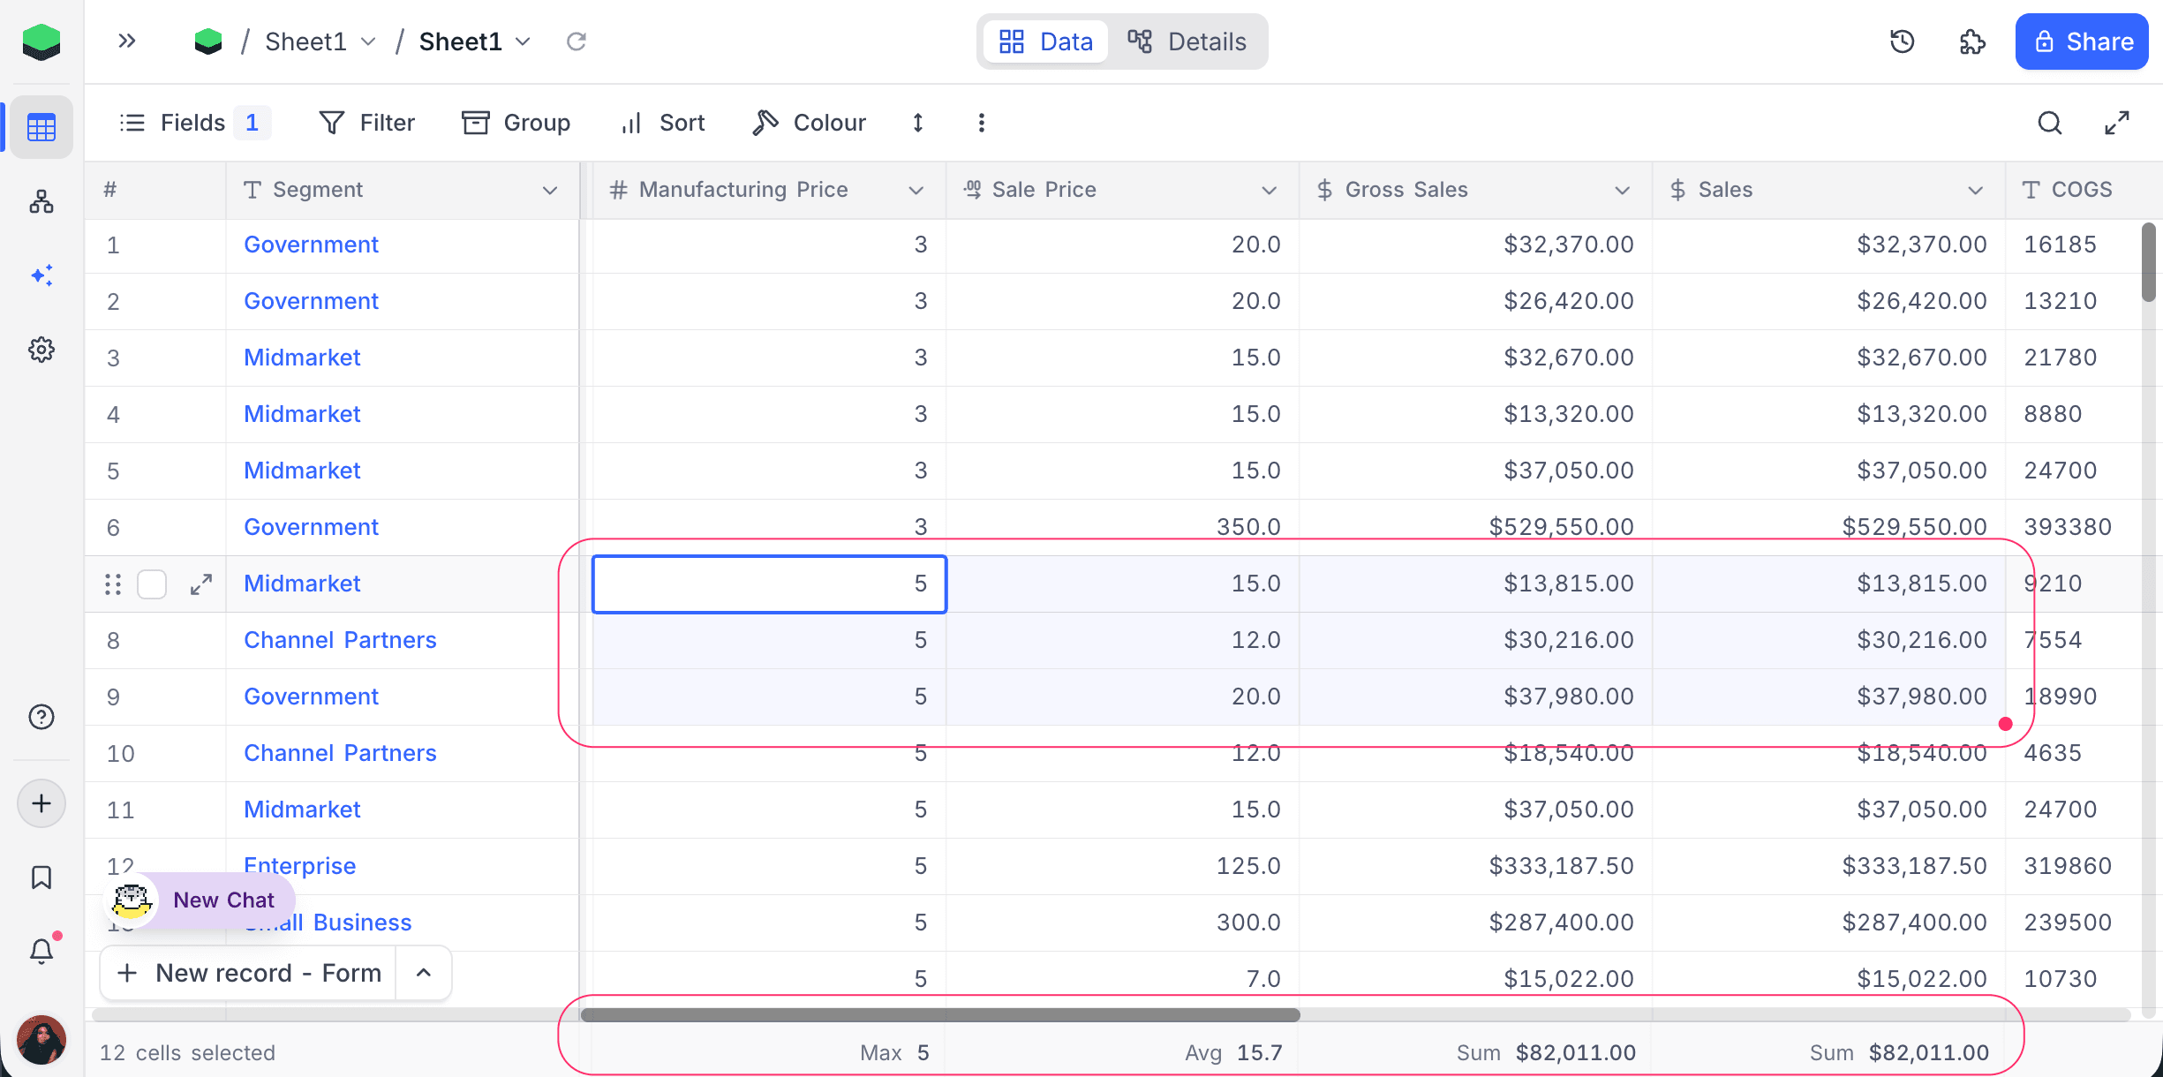Image resolution: width=2163 pixels, height=1077 pixels.
Task: Click the drag handle on the Midmarket row
Action: pyautogui.click(x=113, y=584)
